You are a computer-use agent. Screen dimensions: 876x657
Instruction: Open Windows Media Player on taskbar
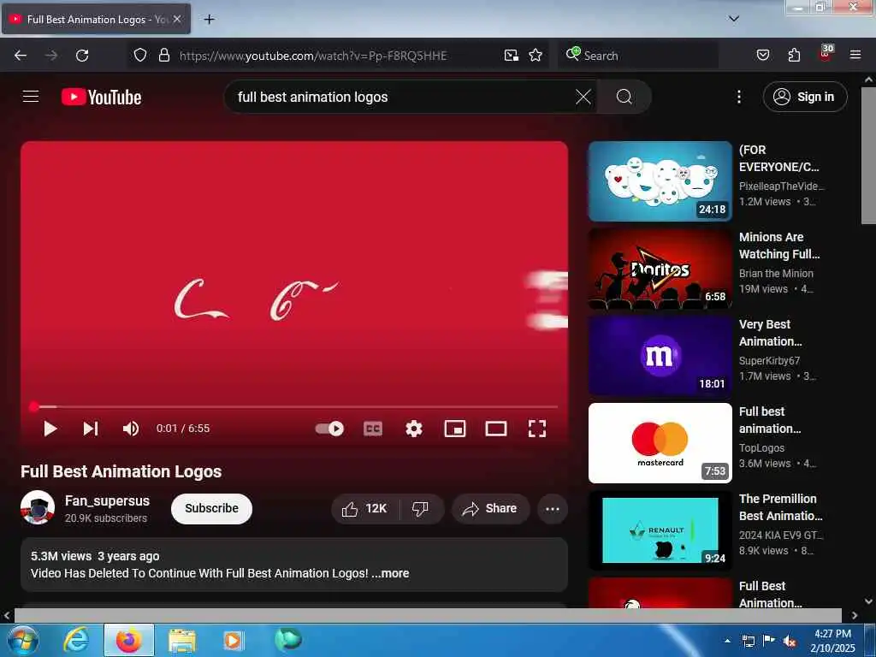[x=233, y=640]
